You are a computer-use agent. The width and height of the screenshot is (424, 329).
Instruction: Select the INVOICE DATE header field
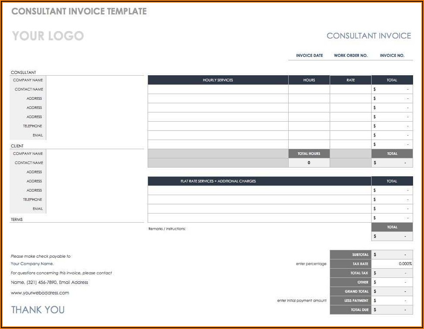[309, 56]
